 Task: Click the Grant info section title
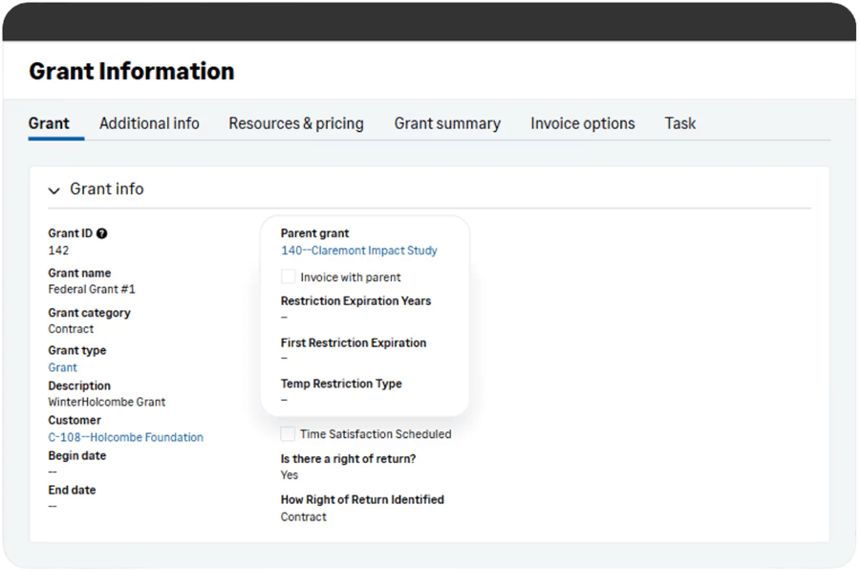click(x=107, y=188)
